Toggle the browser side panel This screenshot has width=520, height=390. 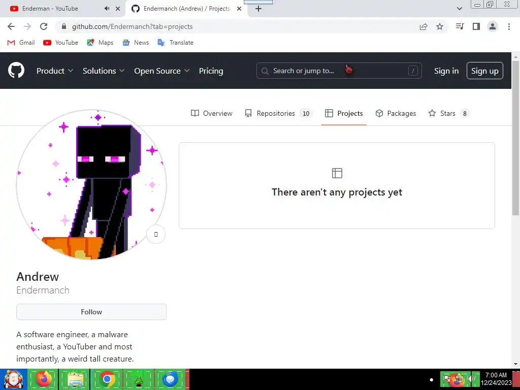[x=476, y=26]
